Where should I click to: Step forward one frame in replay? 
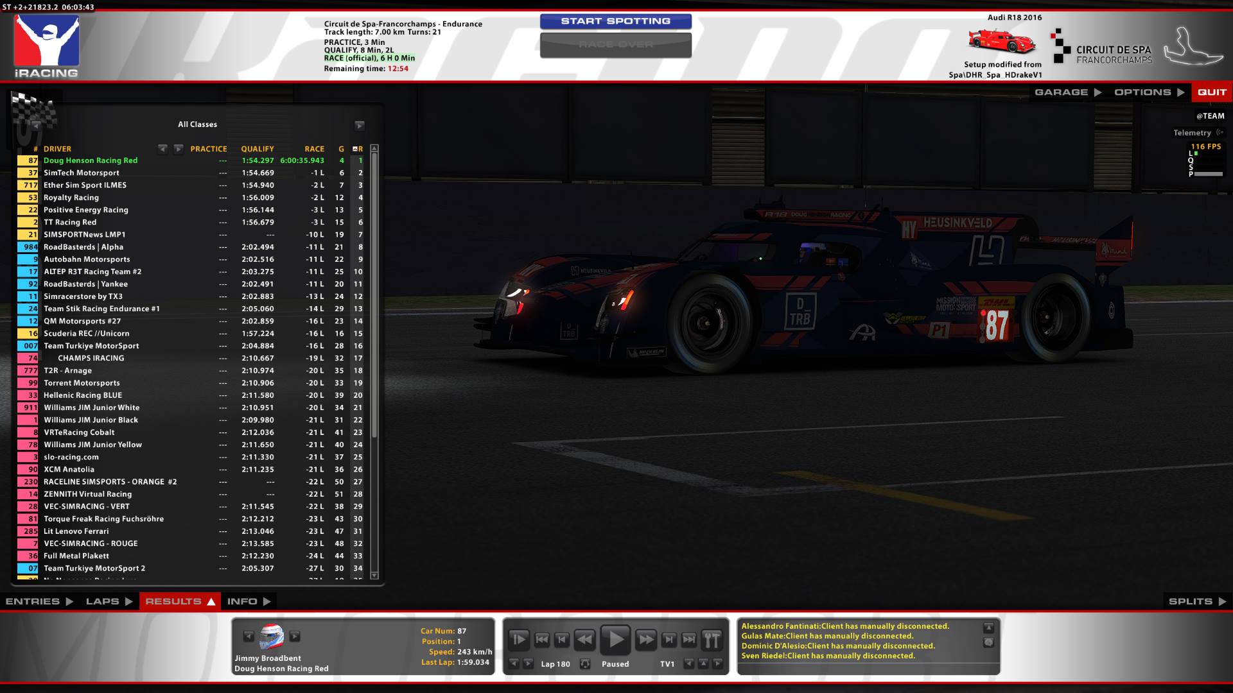669,639
